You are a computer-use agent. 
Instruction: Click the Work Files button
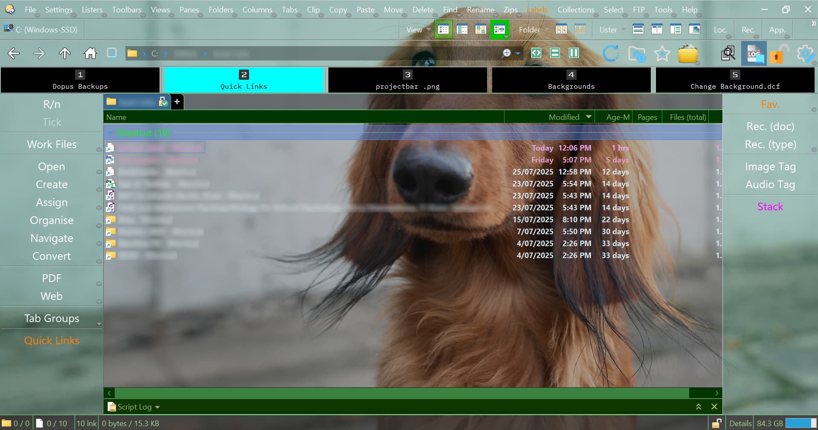(x=52, y=144)
